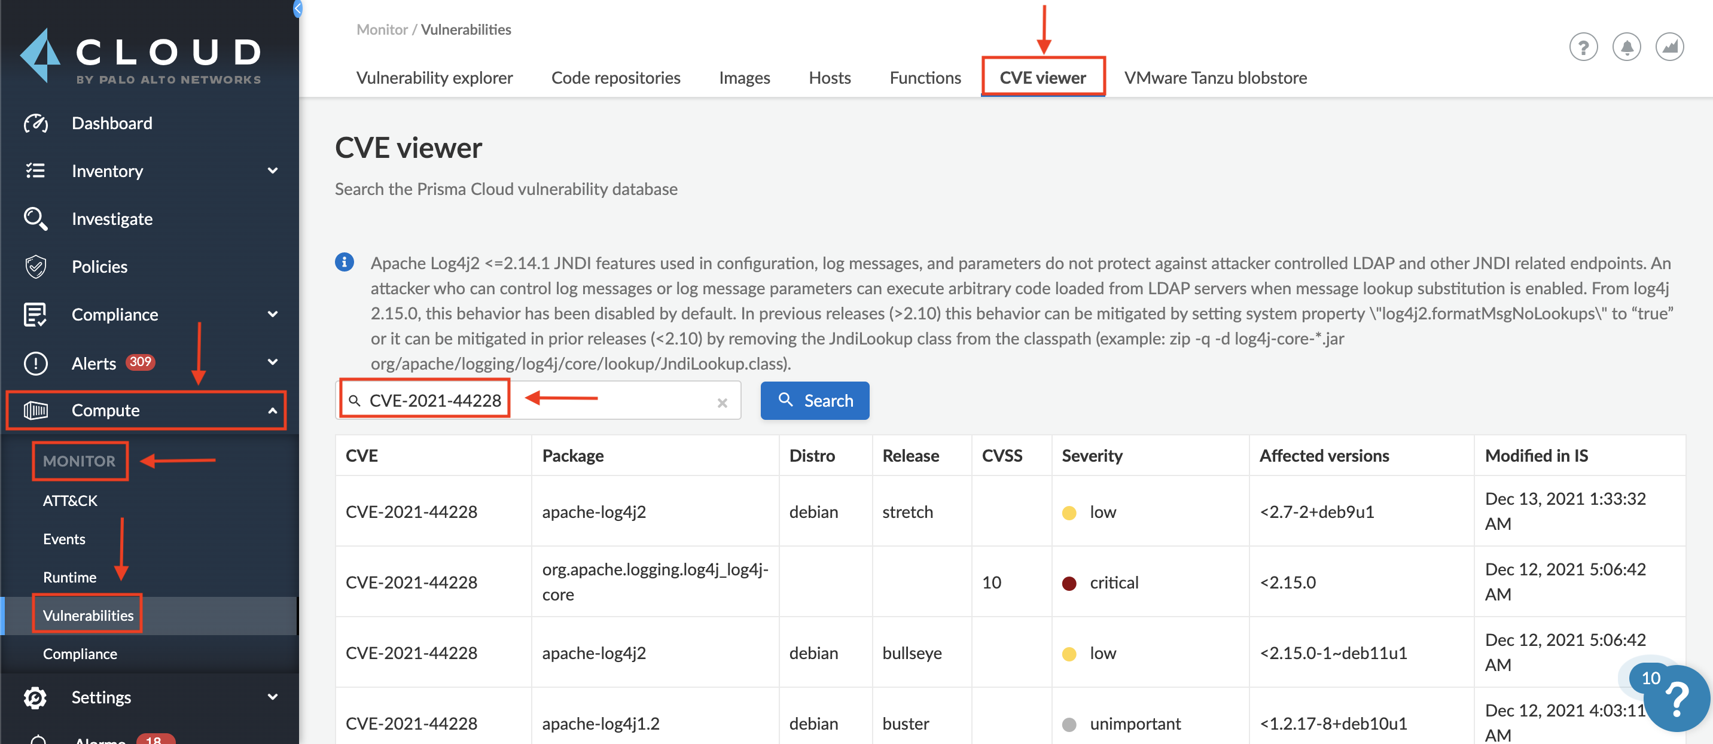The height and width of the screenshot is (744, 1713).
Task: Click the Investigate magnifier icon in sidebar
Action: 35,219
